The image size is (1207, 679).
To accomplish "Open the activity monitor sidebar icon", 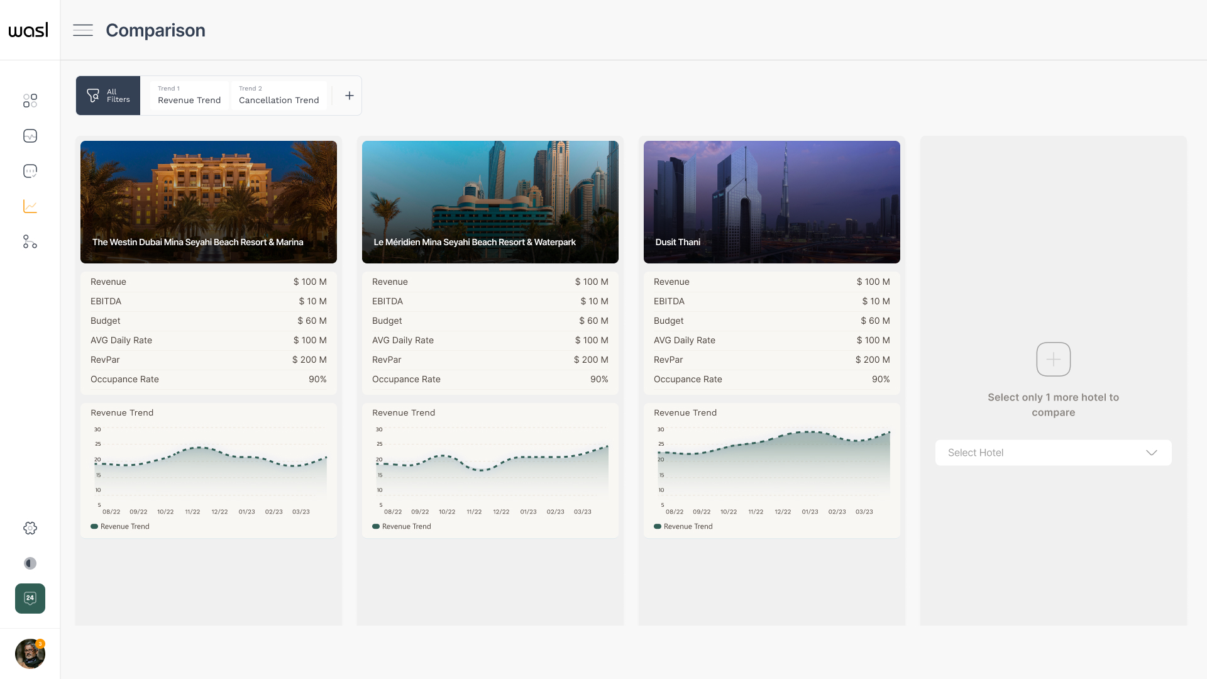I will point(30,136).
